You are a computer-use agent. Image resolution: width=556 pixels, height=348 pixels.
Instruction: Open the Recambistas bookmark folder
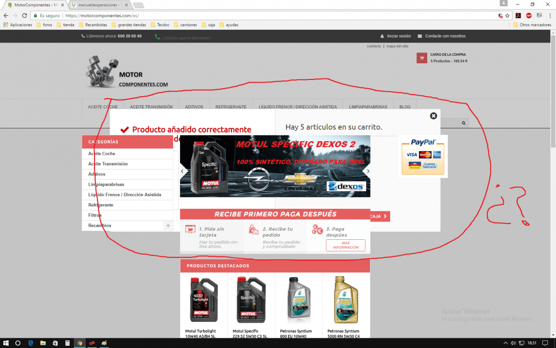93,25
